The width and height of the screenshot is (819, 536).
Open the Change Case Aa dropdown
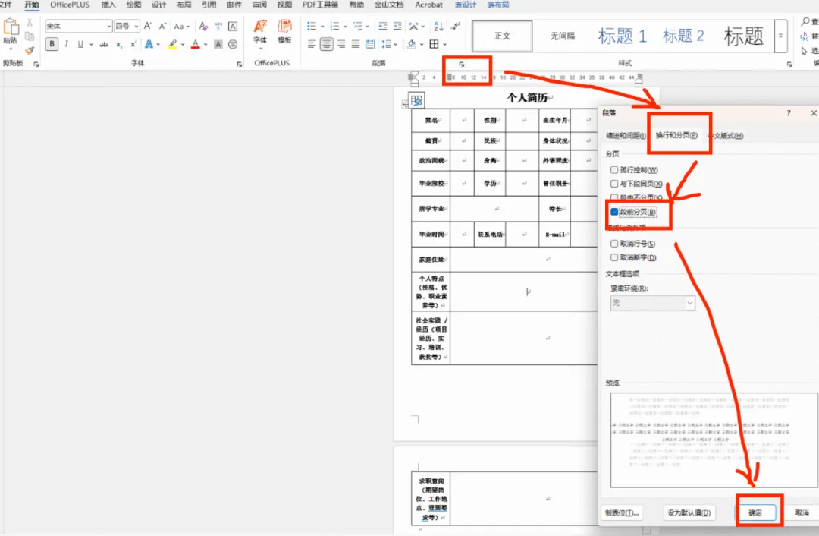182,26
